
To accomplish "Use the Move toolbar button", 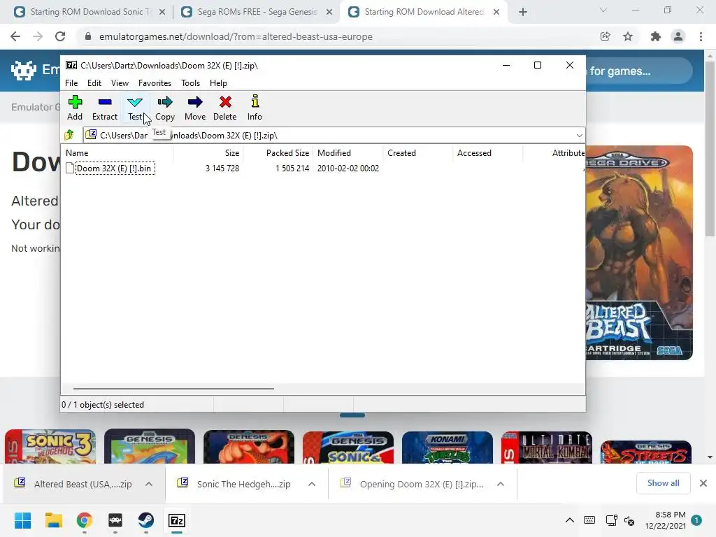I will [x=195, y=108].
